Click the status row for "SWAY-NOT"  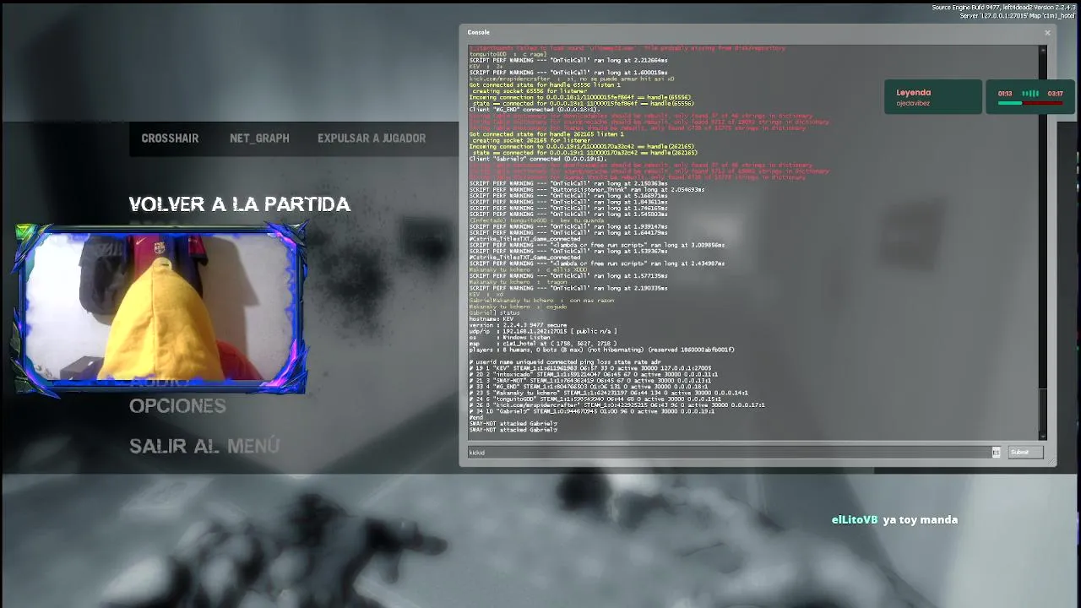point(589,381)
